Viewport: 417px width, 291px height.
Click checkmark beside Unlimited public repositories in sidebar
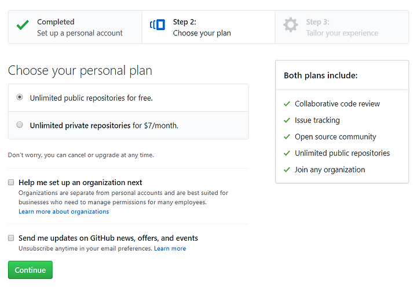[287, 153]
